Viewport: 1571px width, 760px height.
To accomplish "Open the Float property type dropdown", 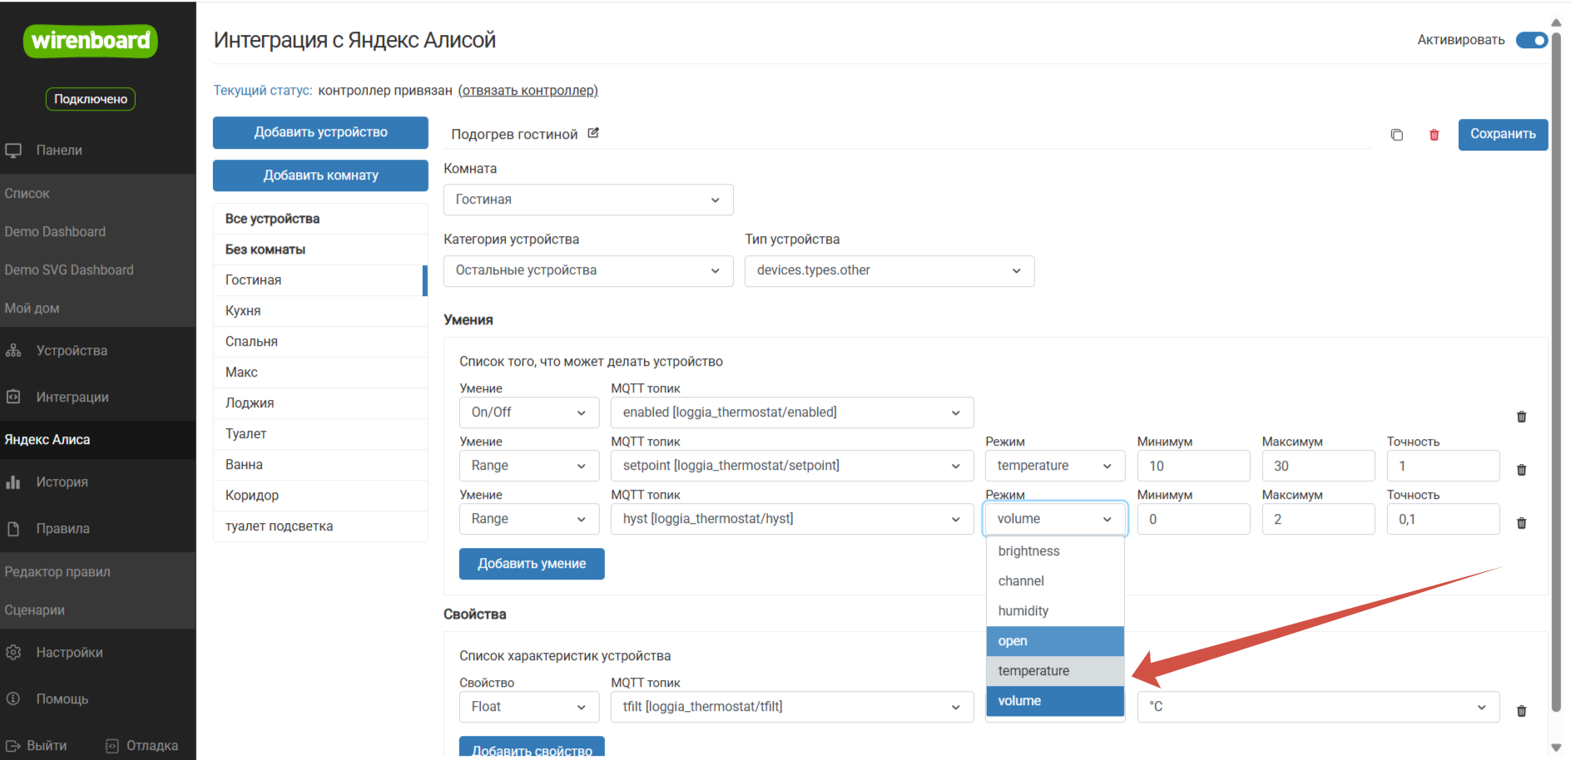I will coord(529,707).
